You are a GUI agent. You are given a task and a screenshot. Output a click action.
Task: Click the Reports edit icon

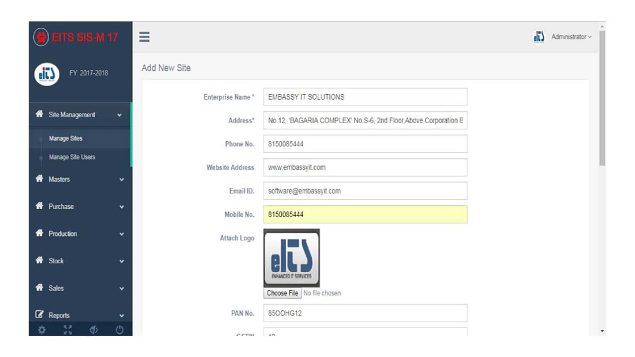click(x=39, y=315)
